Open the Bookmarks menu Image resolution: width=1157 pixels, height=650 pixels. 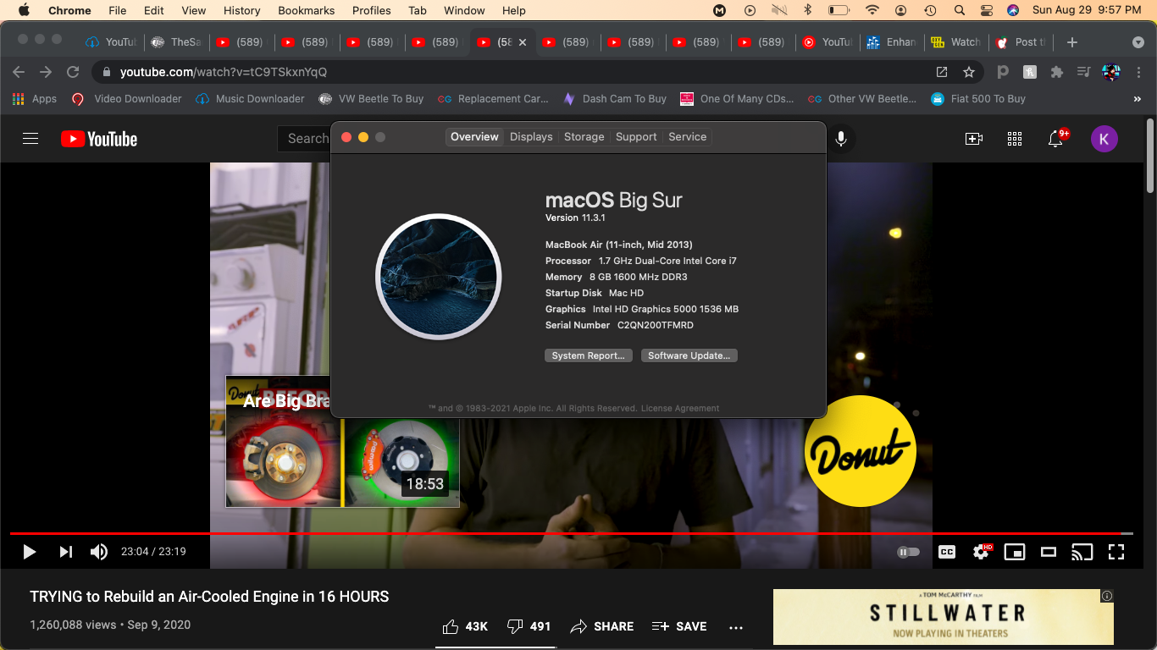(x=307, y=10)
